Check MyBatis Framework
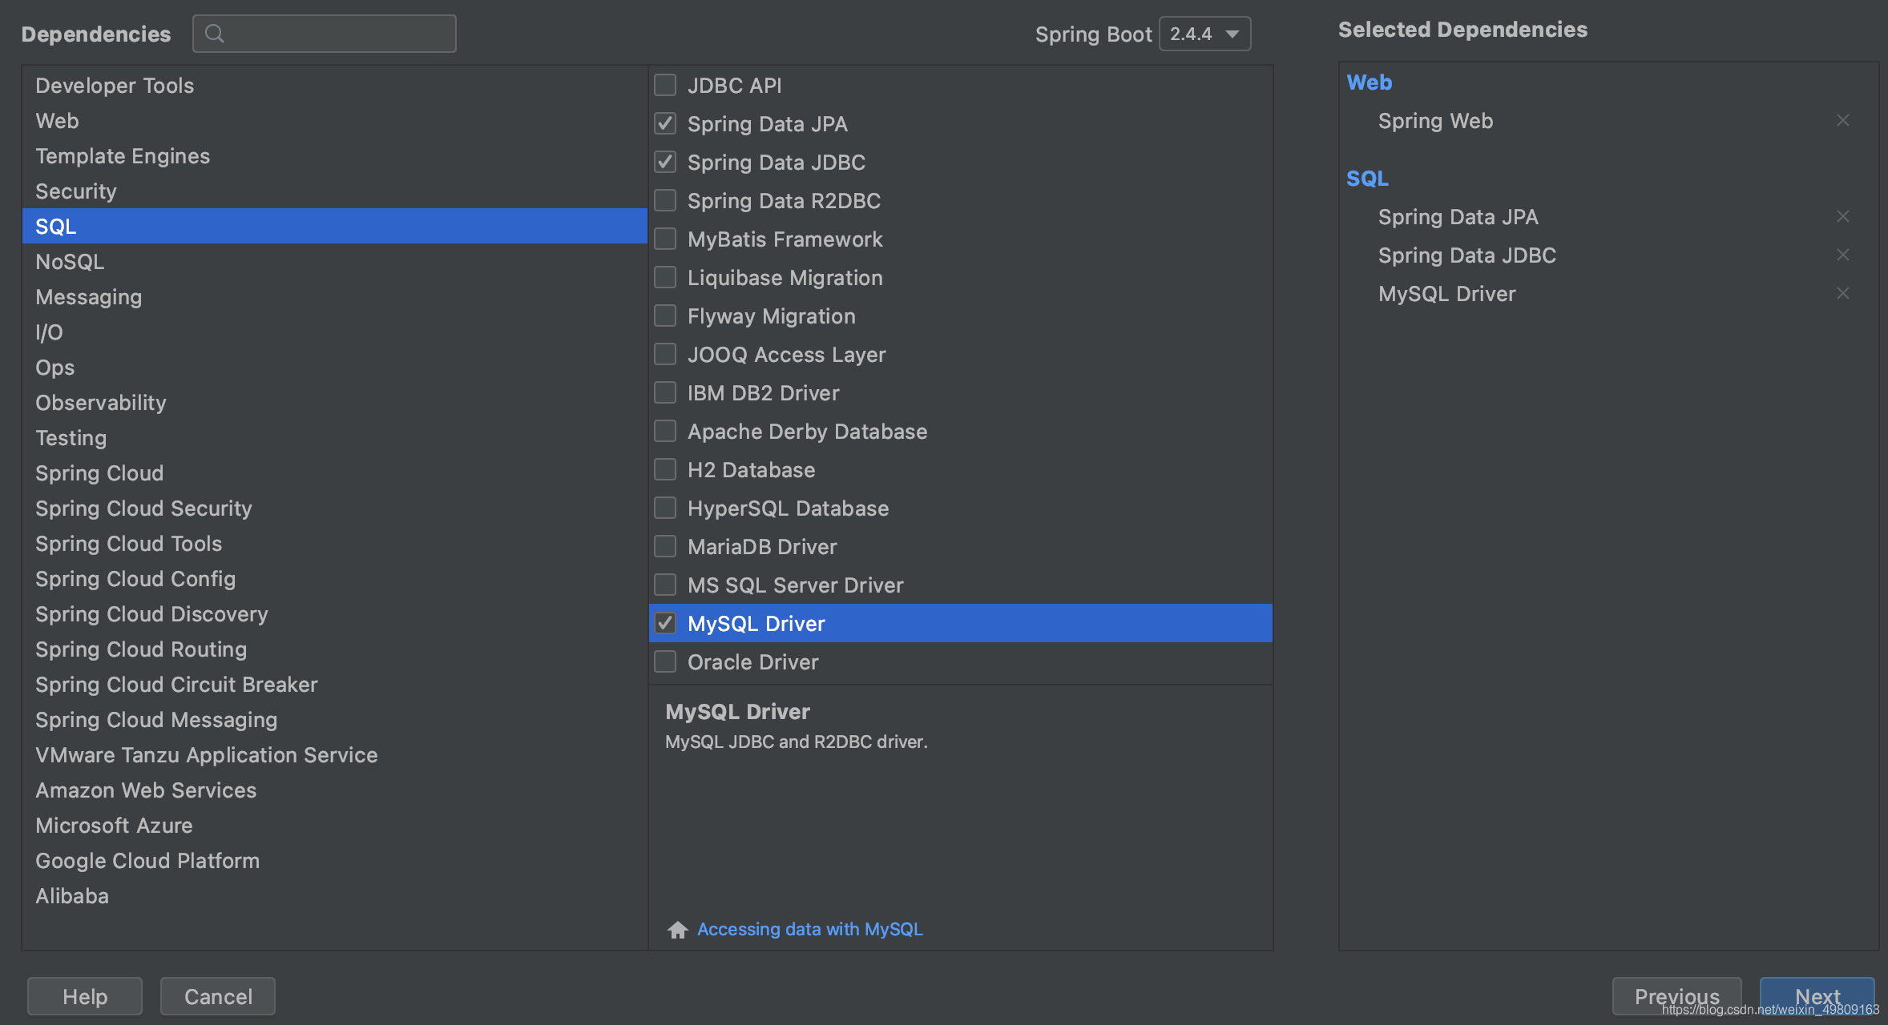Viewport: 1888px width, 1025px height. [665, 239]
